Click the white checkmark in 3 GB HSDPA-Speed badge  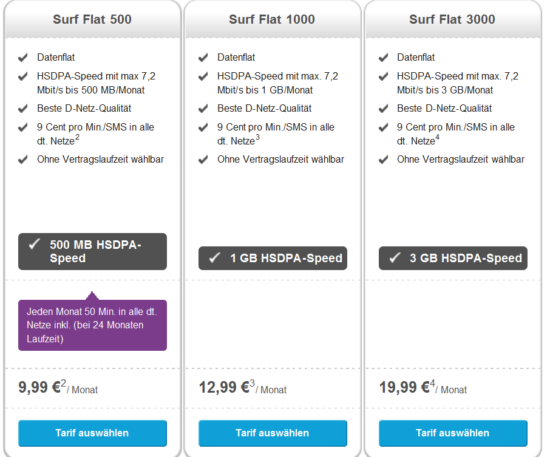pyautogui.click(x=394, y=258)
